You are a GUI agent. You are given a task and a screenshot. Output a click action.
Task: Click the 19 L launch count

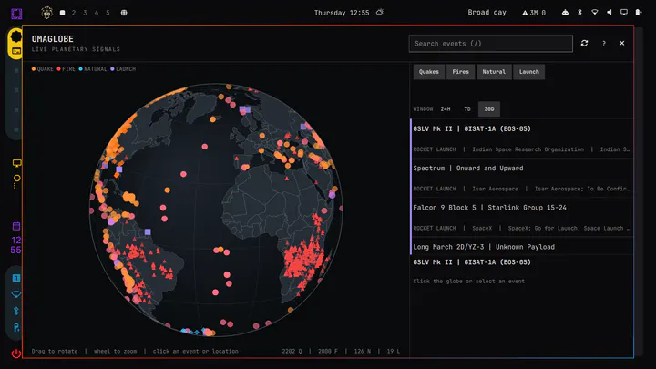394,351
